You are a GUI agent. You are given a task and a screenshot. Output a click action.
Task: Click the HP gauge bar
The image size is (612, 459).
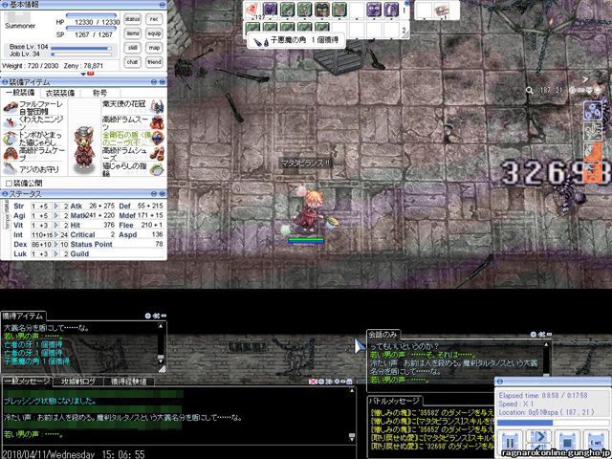coord(92,16)
